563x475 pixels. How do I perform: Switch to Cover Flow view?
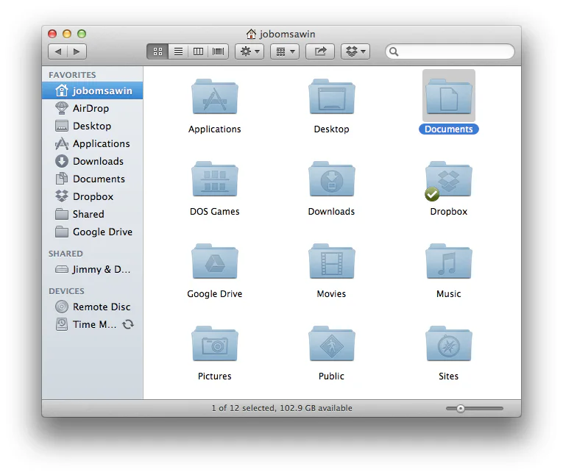(219, 51)
